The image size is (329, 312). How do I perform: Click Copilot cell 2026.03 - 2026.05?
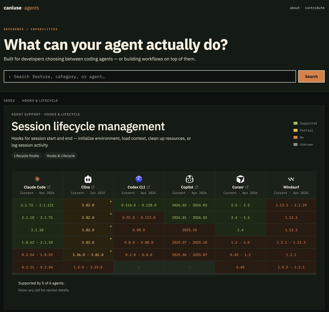click(189, 205)
